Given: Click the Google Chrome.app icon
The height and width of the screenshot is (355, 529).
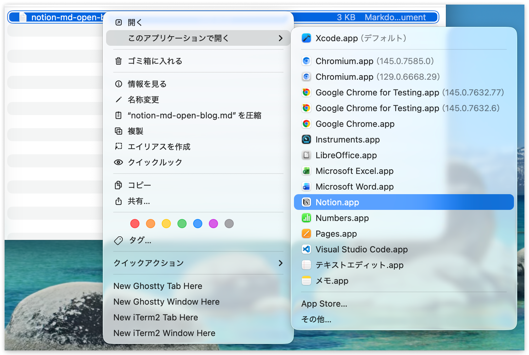Looking at the screenshot, I should [x=306, y=124].
